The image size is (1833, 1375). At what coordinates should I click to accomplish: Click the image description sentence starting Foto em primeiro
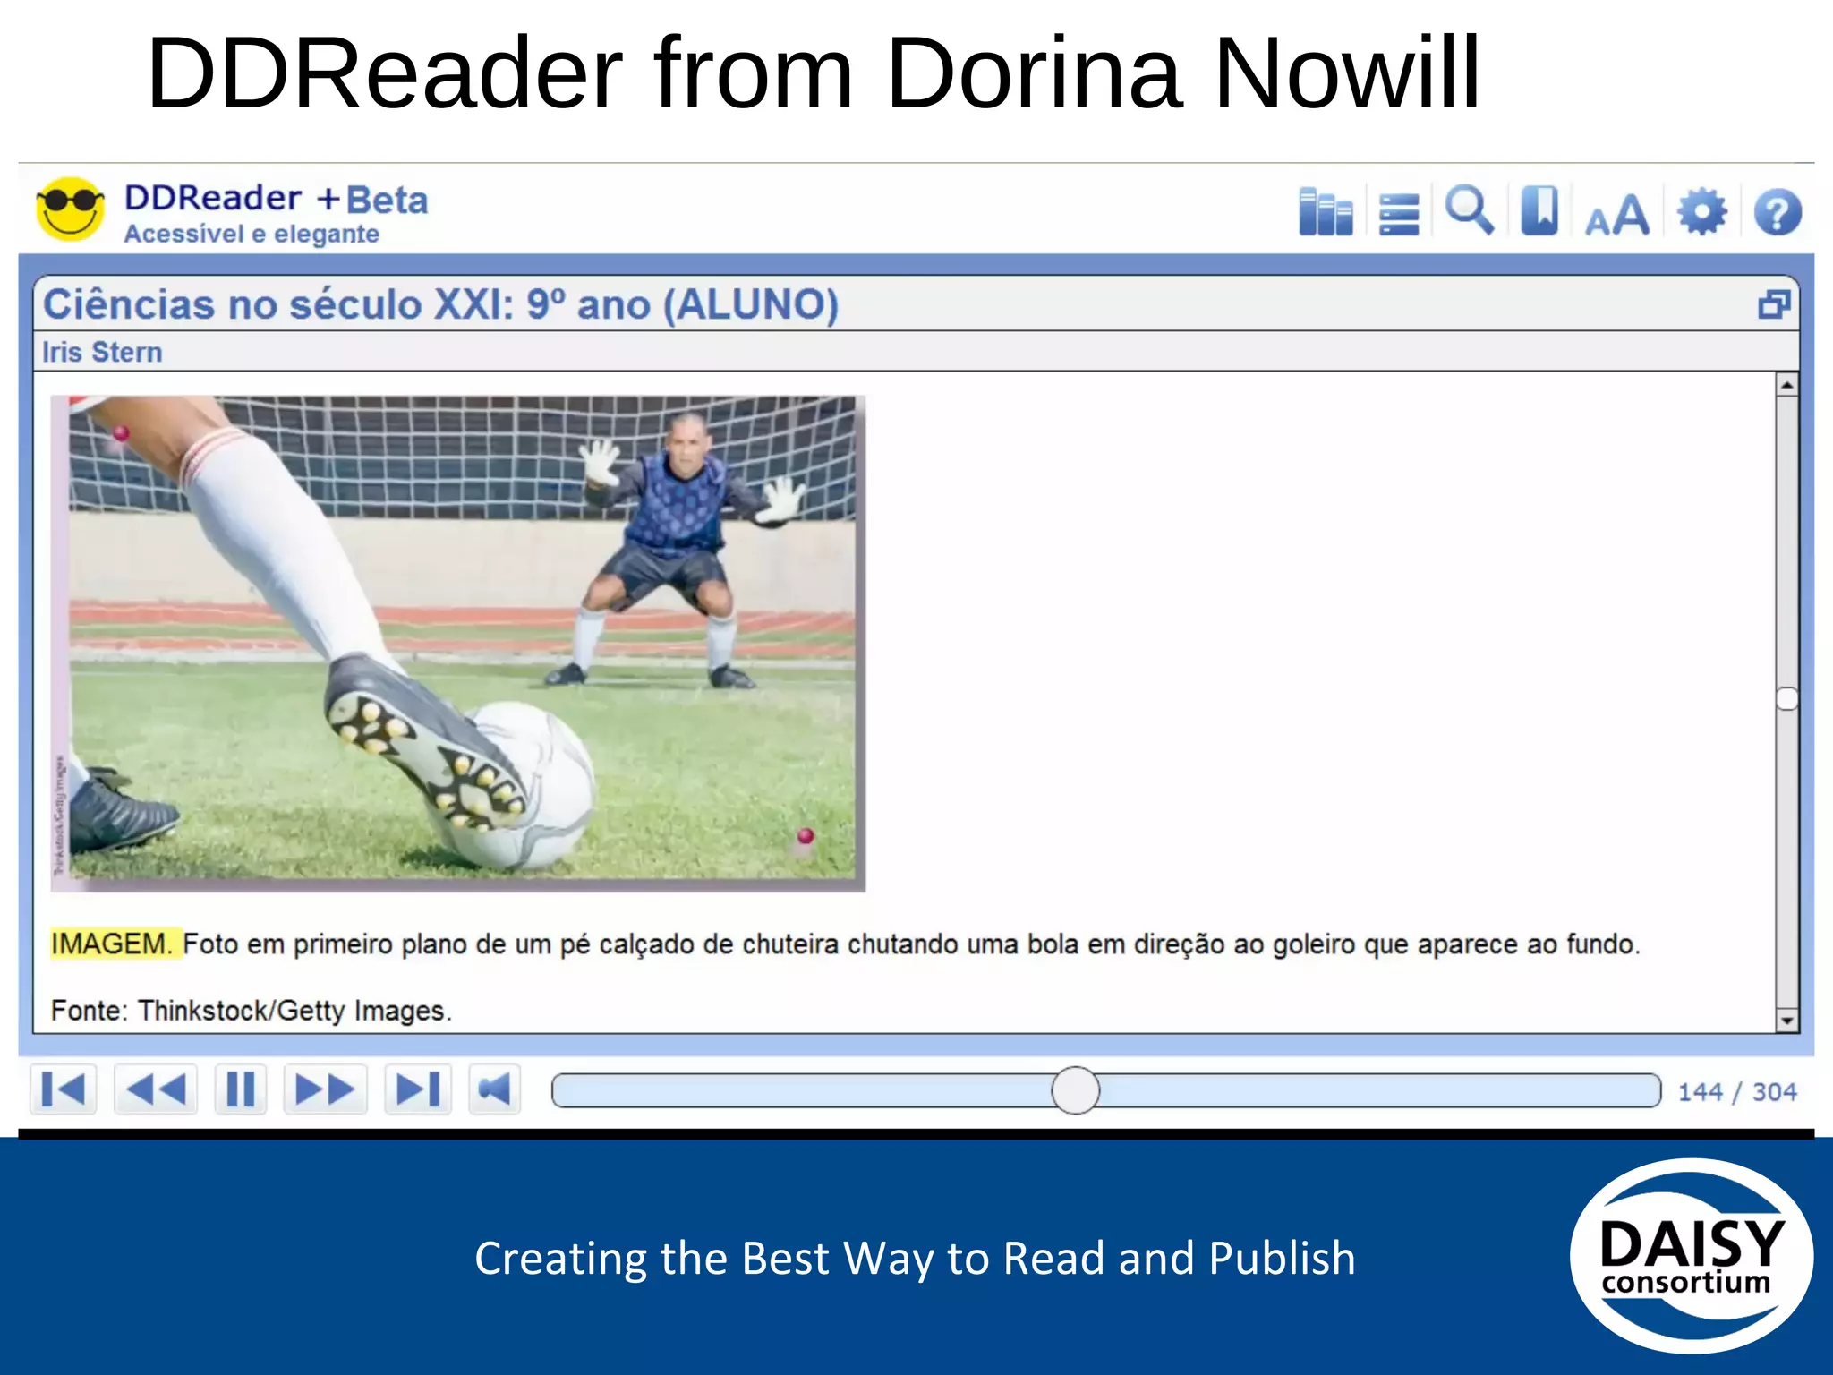[x=911, y=944]
